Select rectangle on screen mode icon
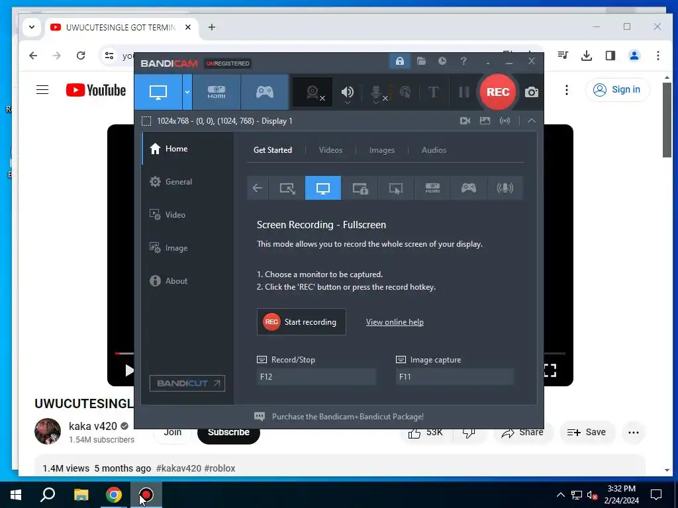This screenshot has height=508, width=678. [287, 188]
